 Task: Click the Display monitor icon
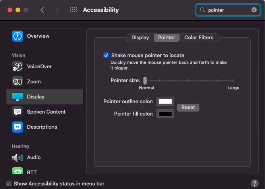pos(17,96)
